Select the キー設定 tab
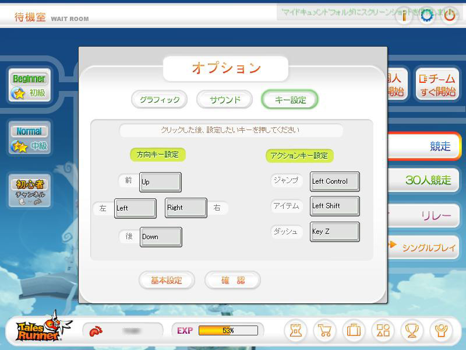Image resolution: width=466 pixels, height=350 pixels. coord(290,99)
